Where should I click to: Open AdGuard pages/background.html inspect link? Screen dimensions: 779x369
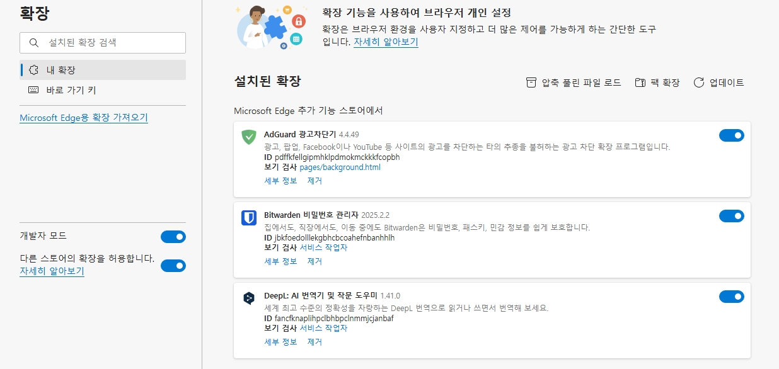(x=340, y=167)
